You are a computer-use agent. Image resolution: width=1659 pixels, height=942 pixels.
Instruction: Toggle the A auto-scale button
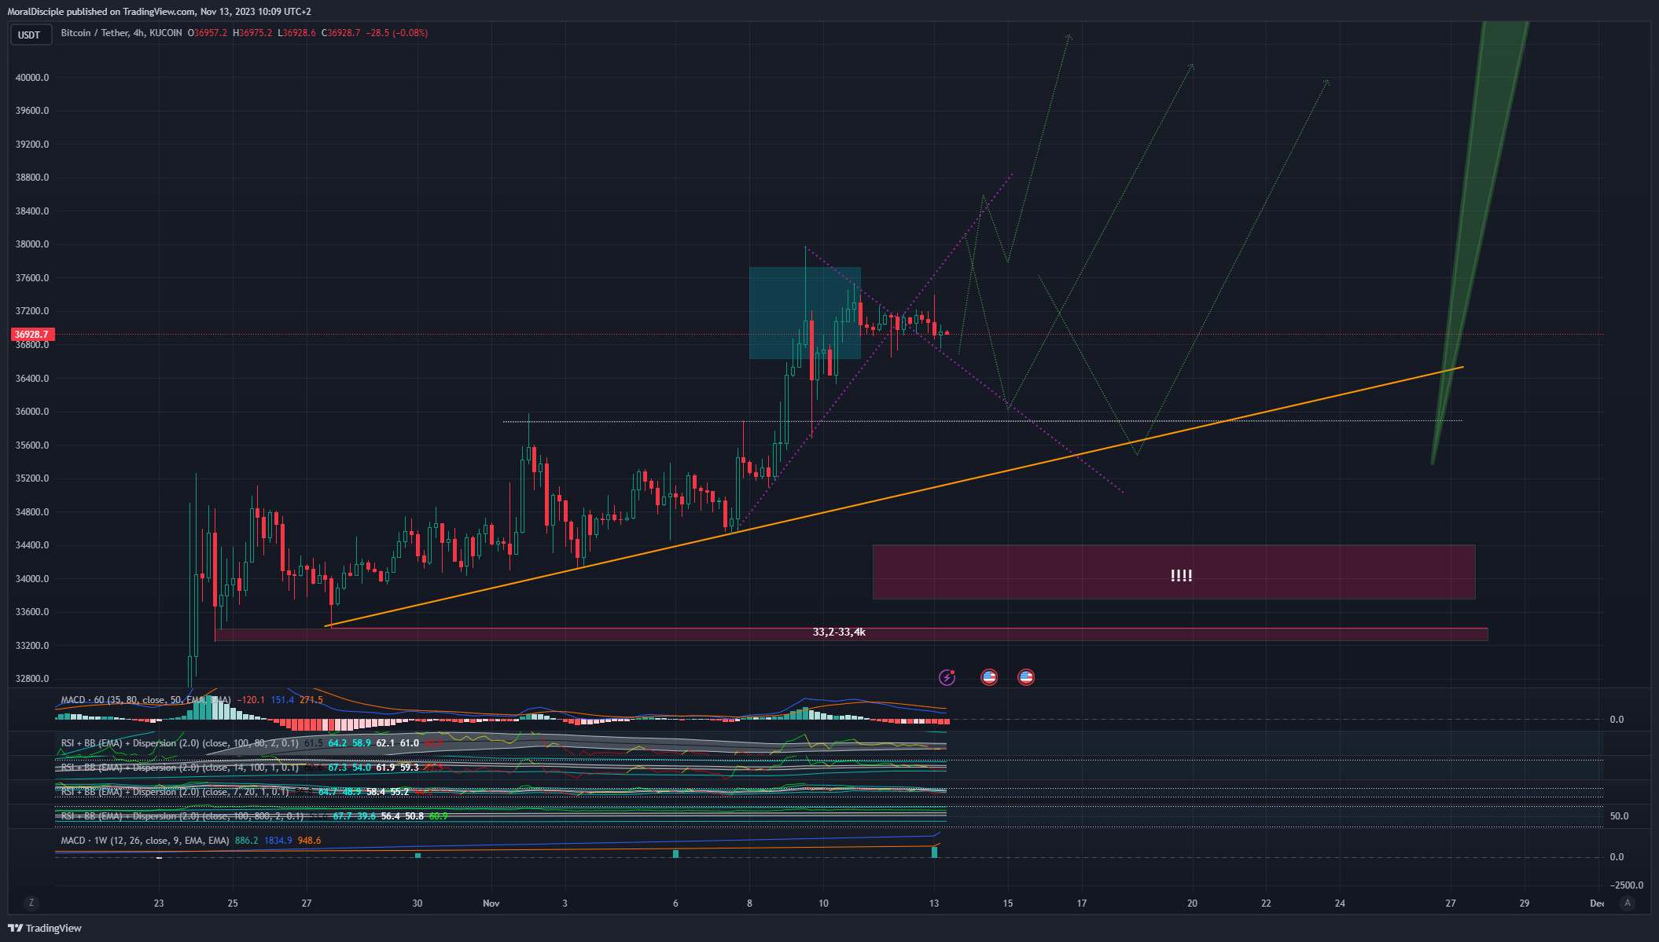pyautogui.click(x=1628, y=903)
